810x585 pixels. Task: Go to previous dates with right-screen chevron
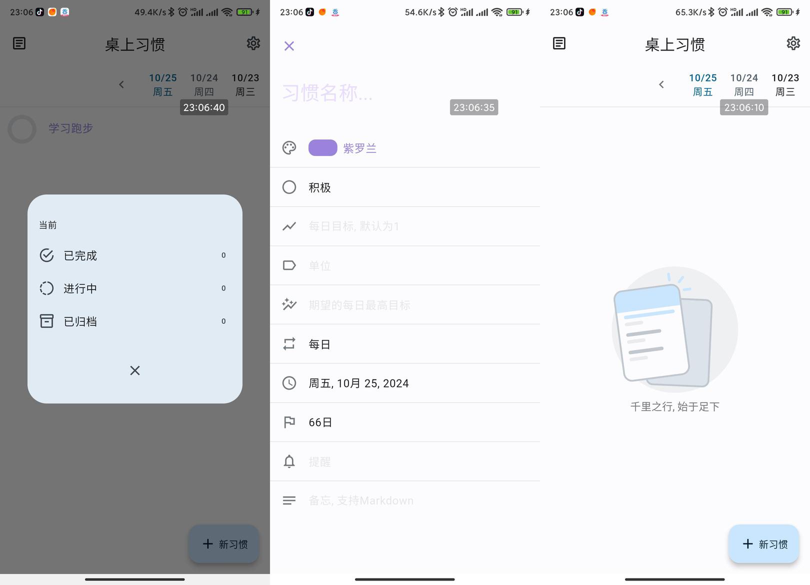pos(661,84)
